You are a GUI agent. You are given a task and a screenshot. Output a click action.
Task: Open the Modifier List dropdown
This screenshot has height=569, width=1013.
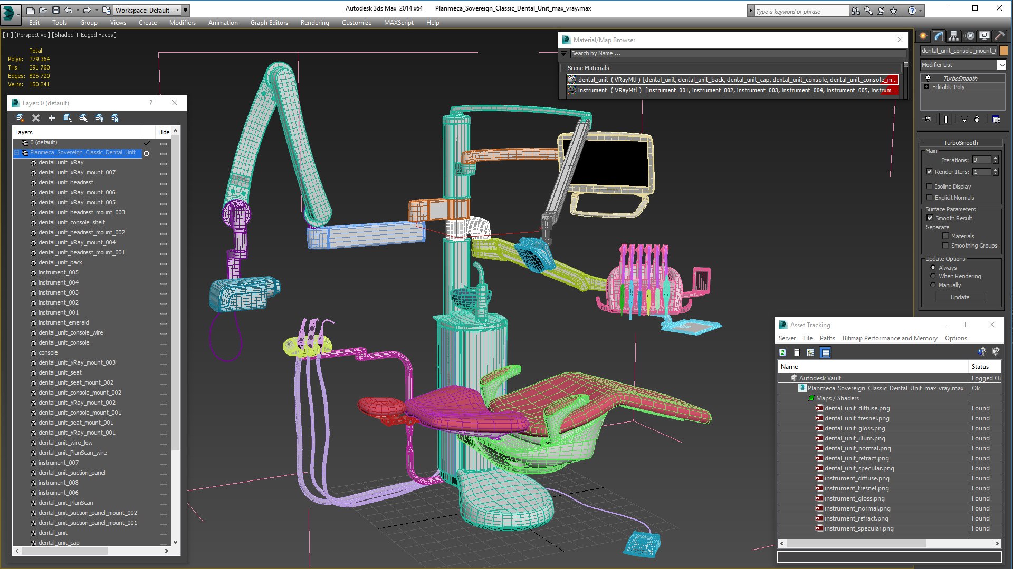(1001, 65)
